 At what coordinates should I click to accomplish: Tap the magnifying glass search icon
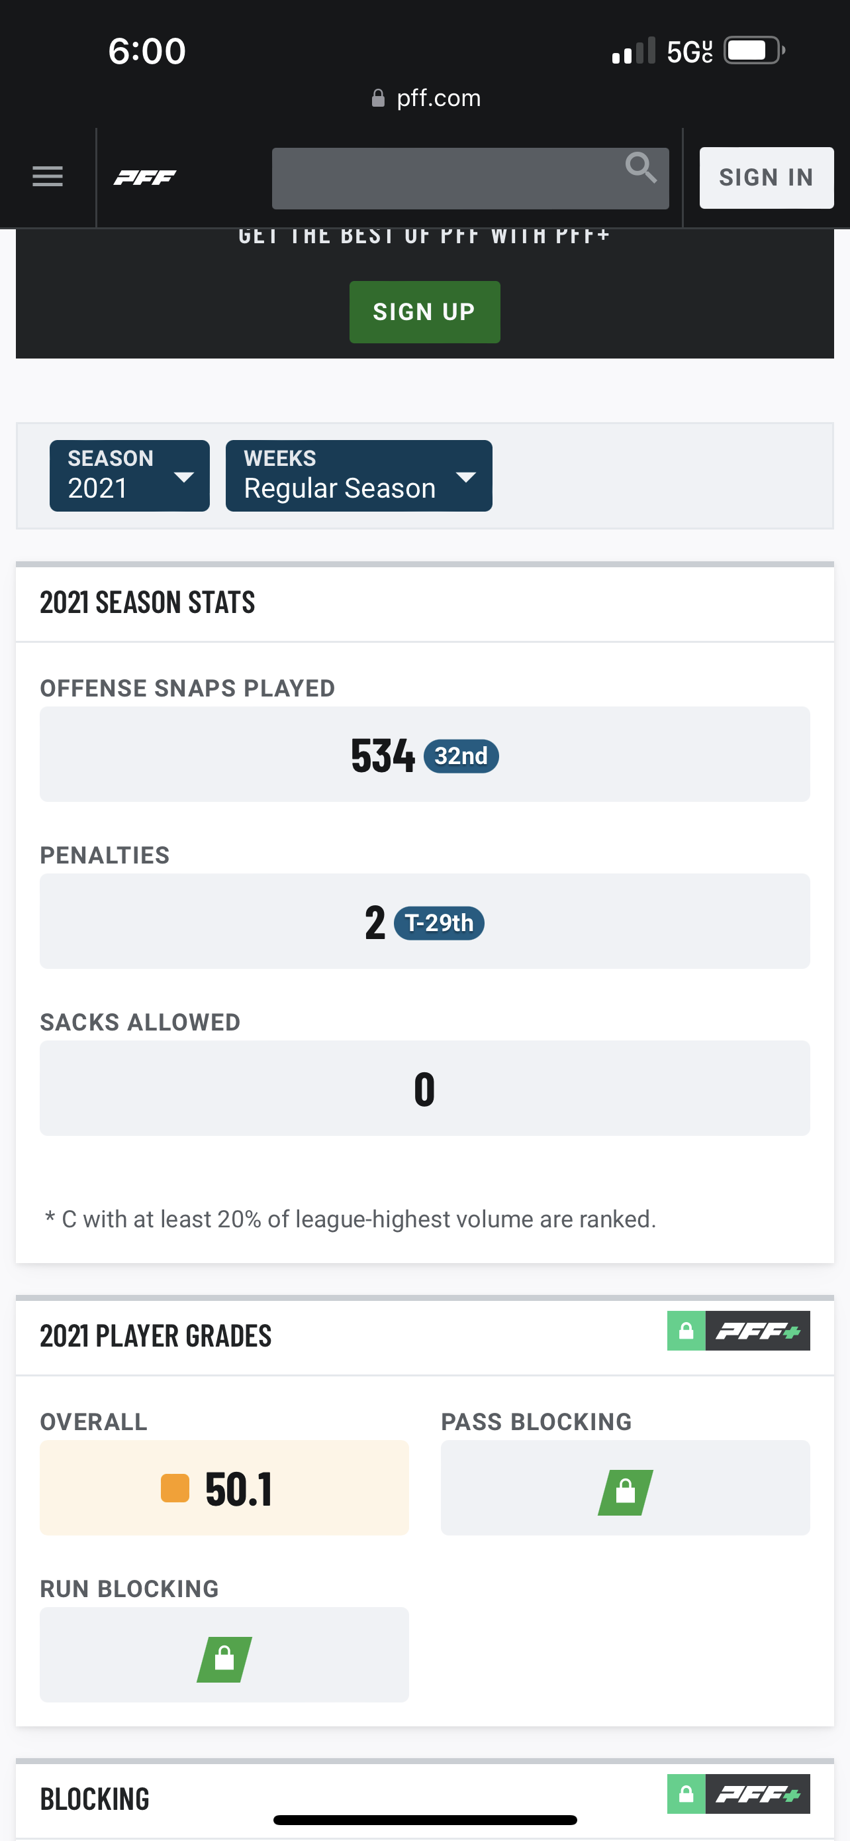[x=640, y=169]
